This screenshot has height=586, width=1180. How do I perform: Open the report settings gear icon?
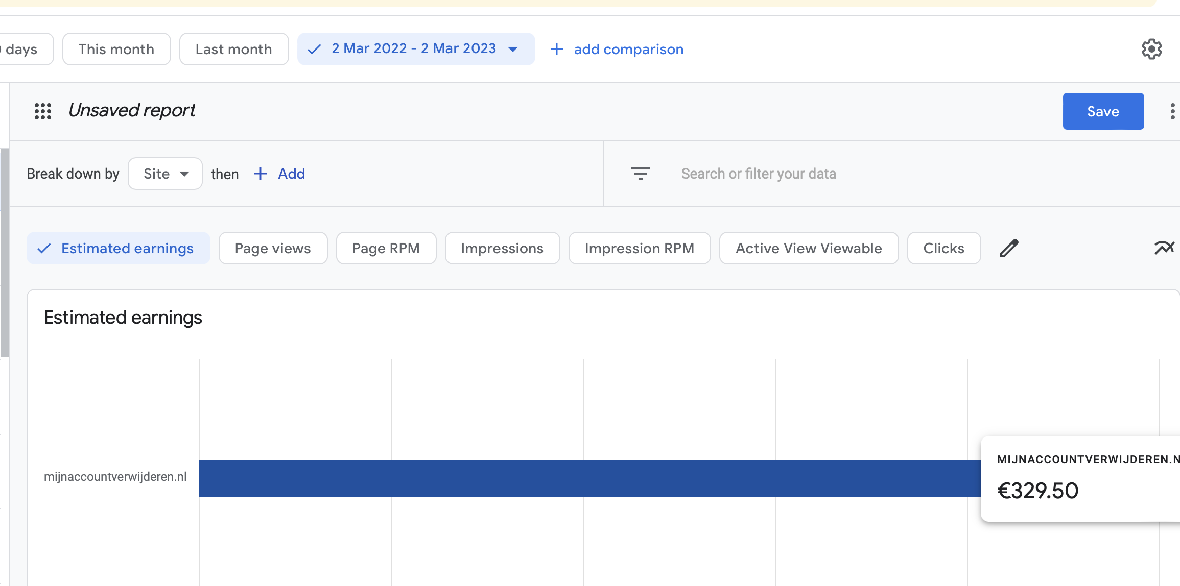[x=1151, y=49]
